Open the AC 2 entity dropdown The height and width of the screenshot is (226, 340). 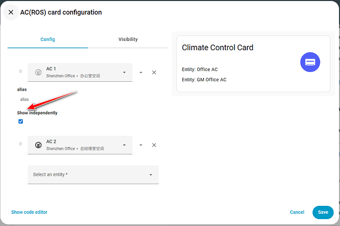click(x=124, y=145)
